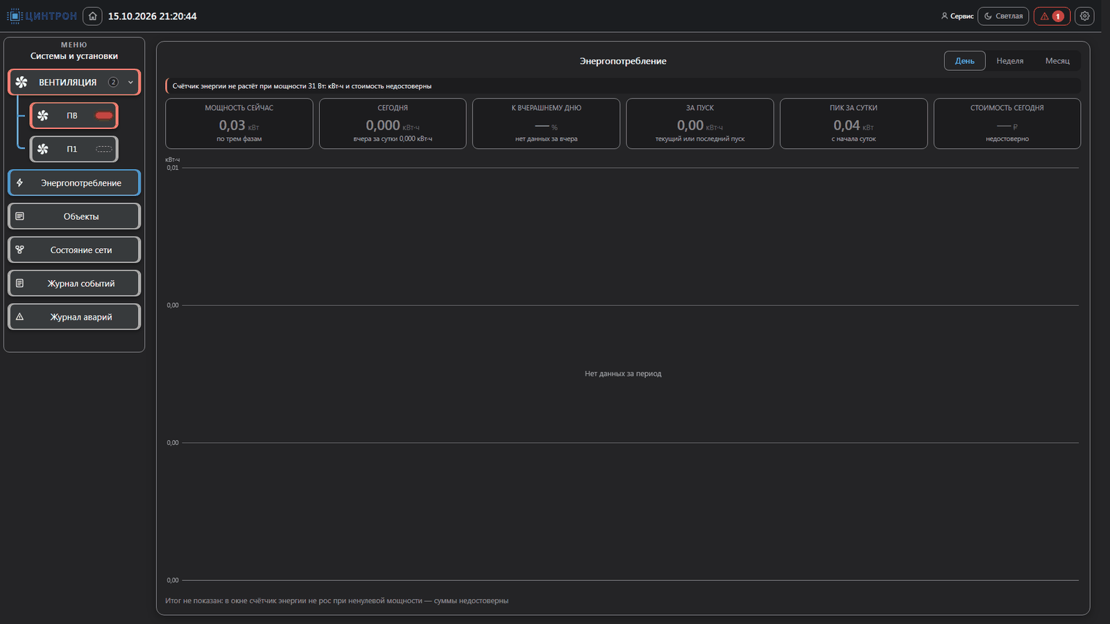Open Журнал аварий
This screenshot has width=1110, height=624.
coord(74,317)
